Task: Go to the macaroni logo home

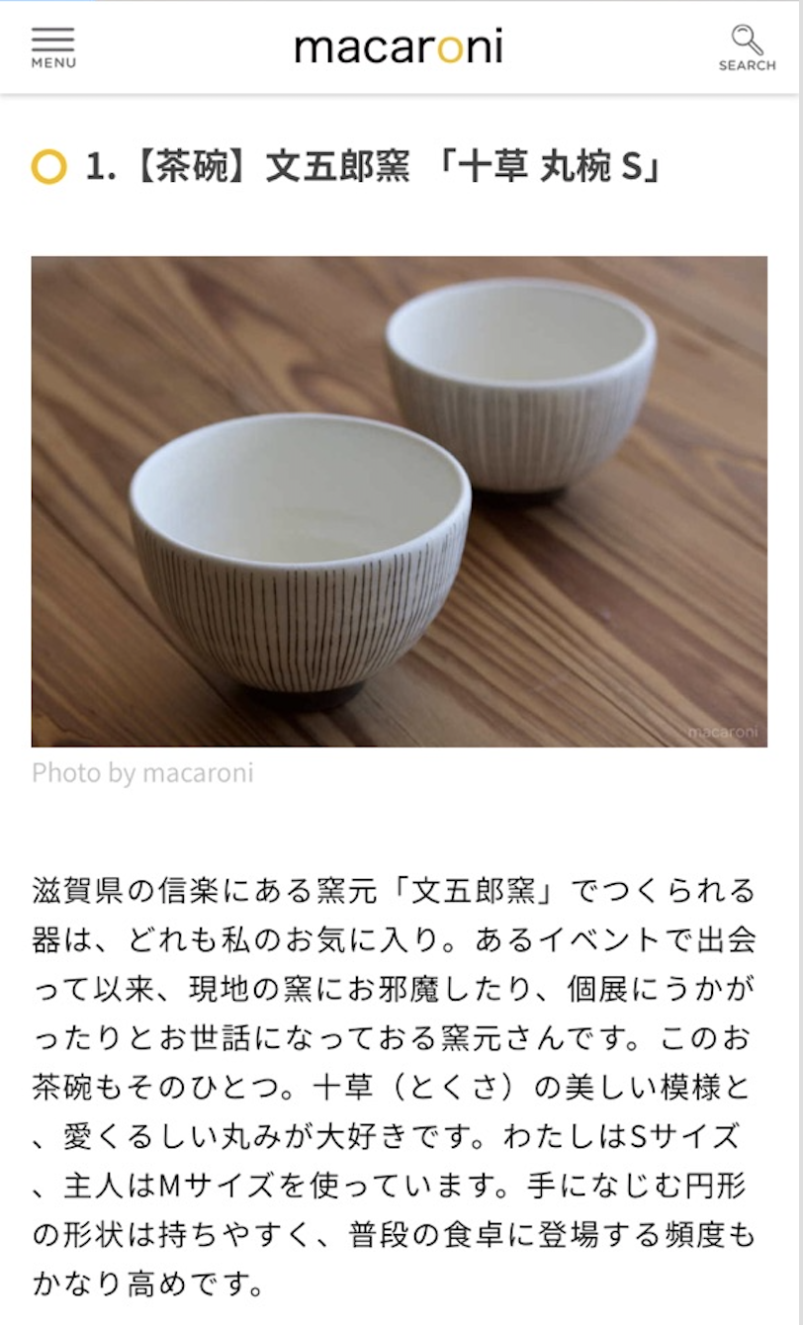Action: (x=399, y=46)
